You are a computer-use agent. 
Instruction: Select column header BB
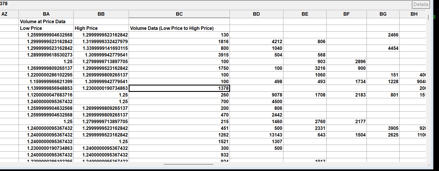click(x=101, y=14)
